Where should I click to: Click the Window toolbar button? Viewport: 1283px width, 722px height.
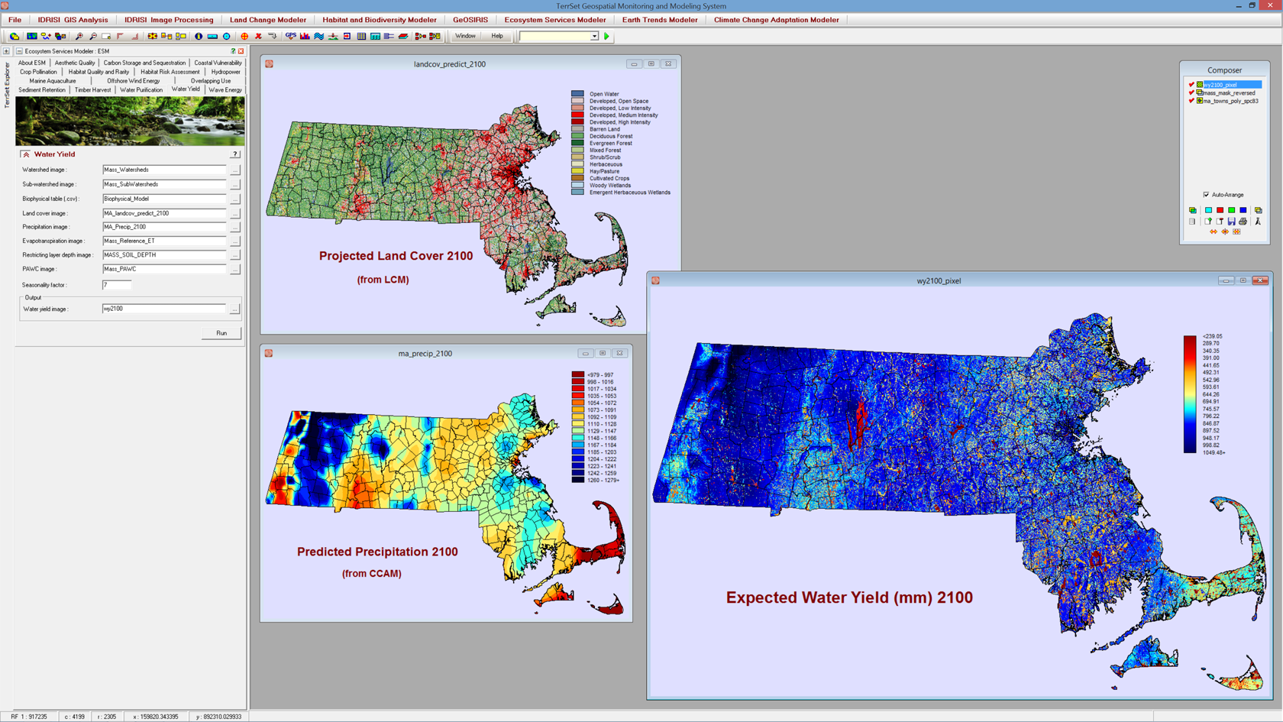[465, 36]
